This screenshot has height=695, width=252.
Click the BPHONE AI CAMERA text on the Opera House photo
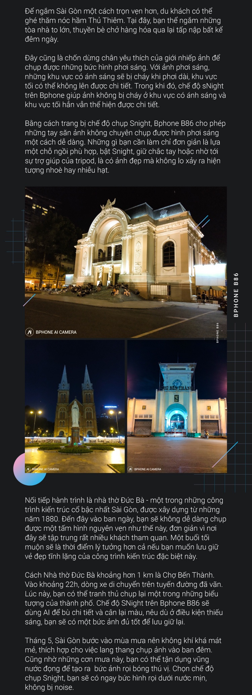(56, 332)
